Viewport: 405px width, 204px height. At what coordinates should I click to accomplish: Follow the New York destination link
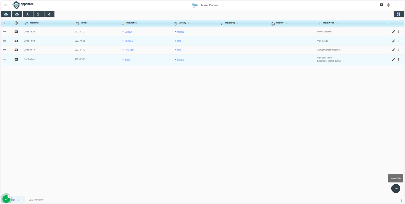tap(129, 50)
